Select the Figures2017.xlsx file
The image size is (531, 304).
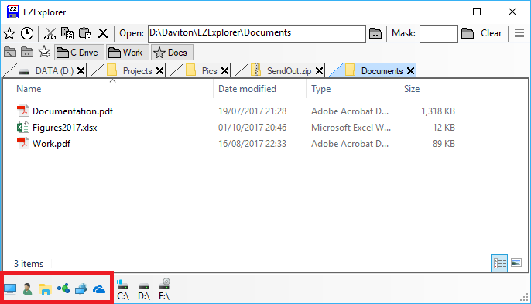pyautogui.click(x=57, y=128)
